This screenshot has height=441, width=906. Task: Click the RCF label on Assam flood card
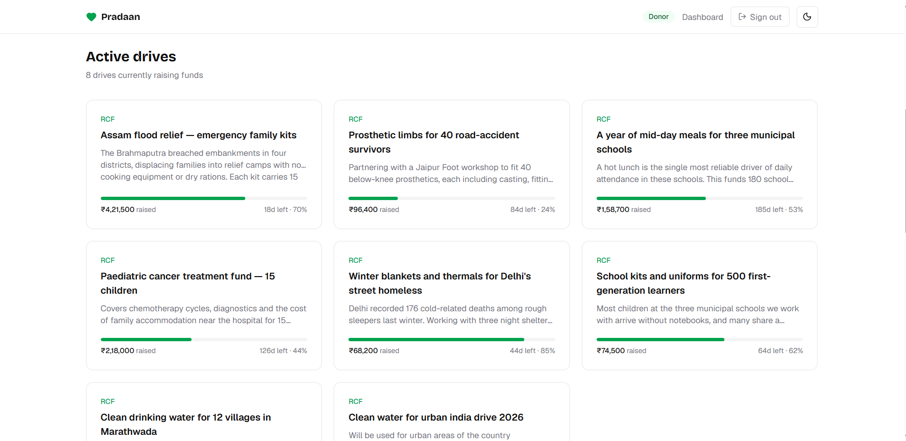pyautogui.click(x=107, y=119)
